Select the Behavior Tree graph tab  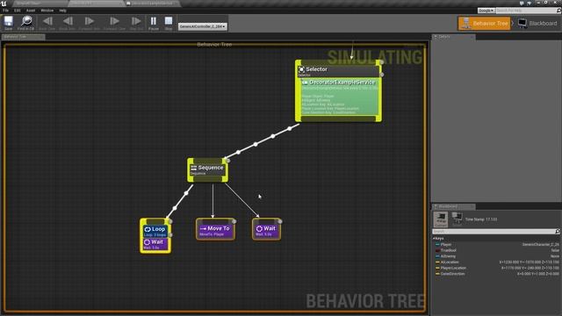point(24,37)
